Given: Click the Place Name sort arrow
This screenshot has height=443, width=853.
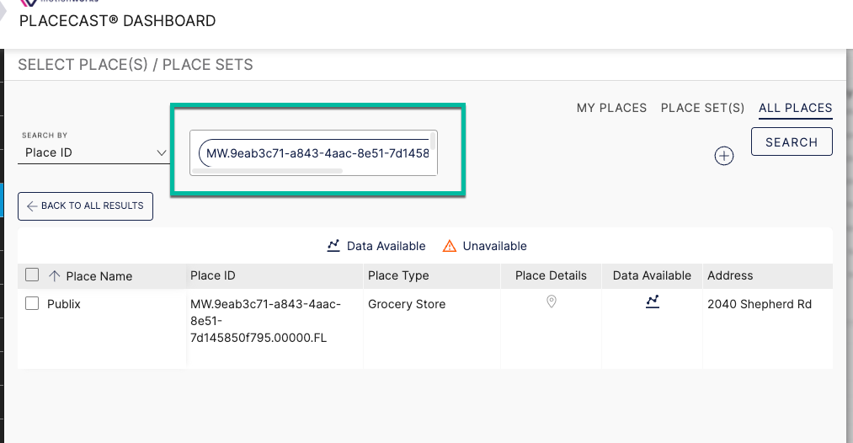Looking at the screenshot, I should pyautogui.click(x=55, y=276).
